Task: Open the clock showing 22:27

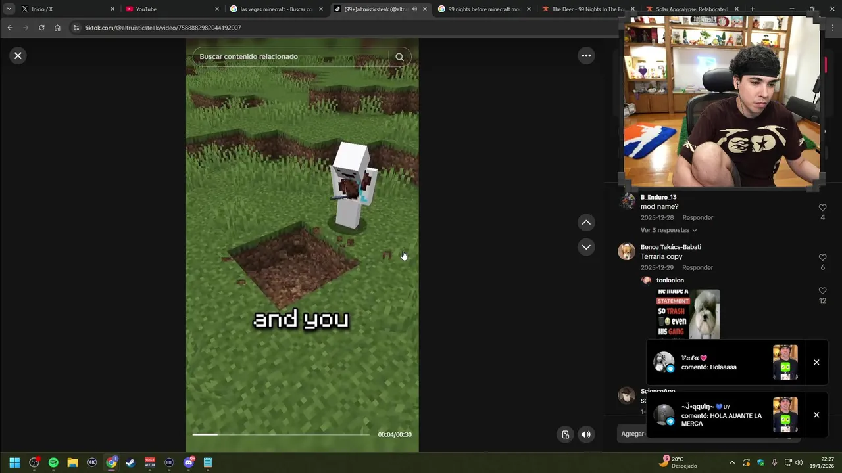Action: [x=823, y=462]
